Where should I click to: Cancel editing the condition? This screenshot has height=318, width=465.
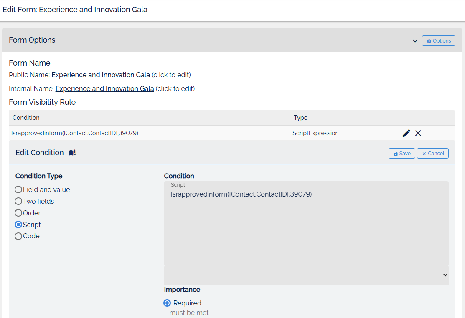click(x=432, y=154)
